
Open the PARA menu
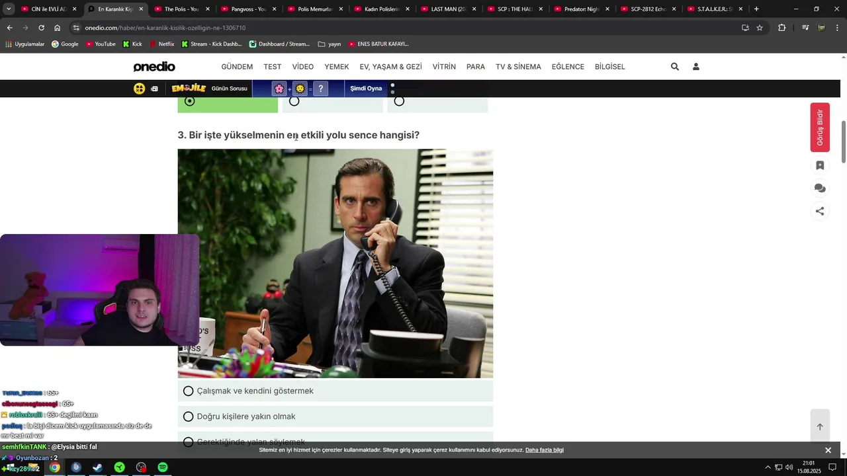(476, 67)
